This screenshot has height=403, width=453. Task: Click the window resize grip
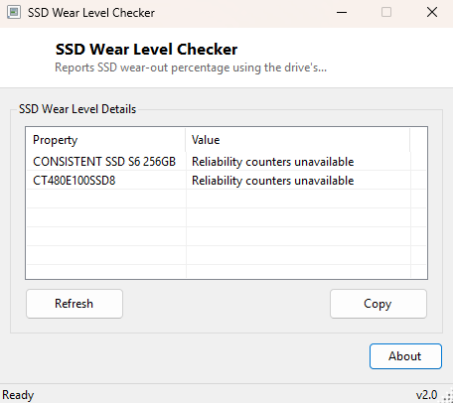(448, 397)
